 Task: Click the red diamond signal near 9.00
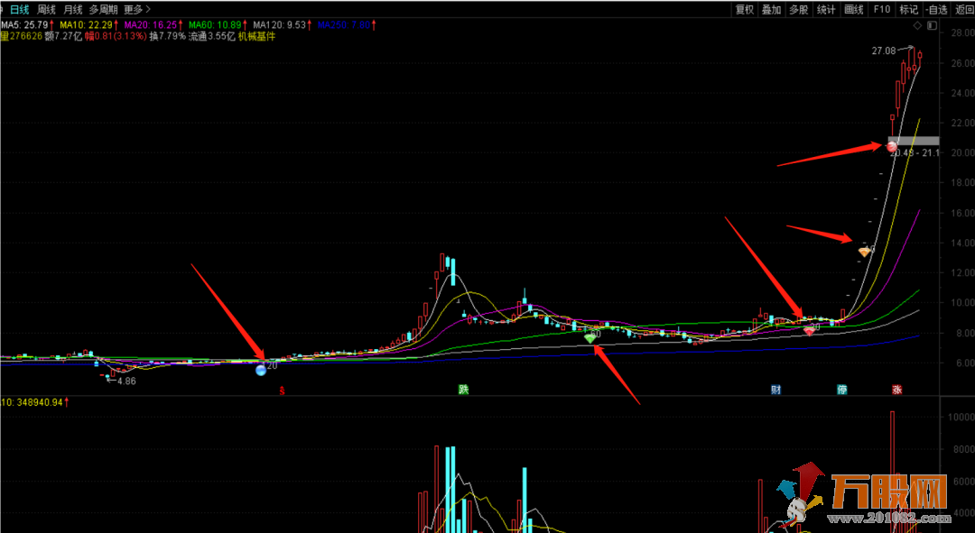809,331
